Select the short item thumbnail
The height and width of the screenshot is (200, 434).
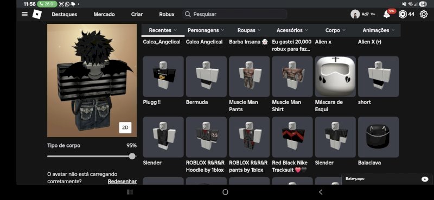(378, 76)
